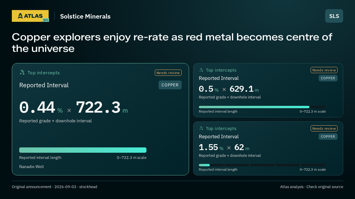Click Needs review badge on 0.44% card
Image resolution: width=355 pixels, height=199 pixels.
tap(168, 73)
